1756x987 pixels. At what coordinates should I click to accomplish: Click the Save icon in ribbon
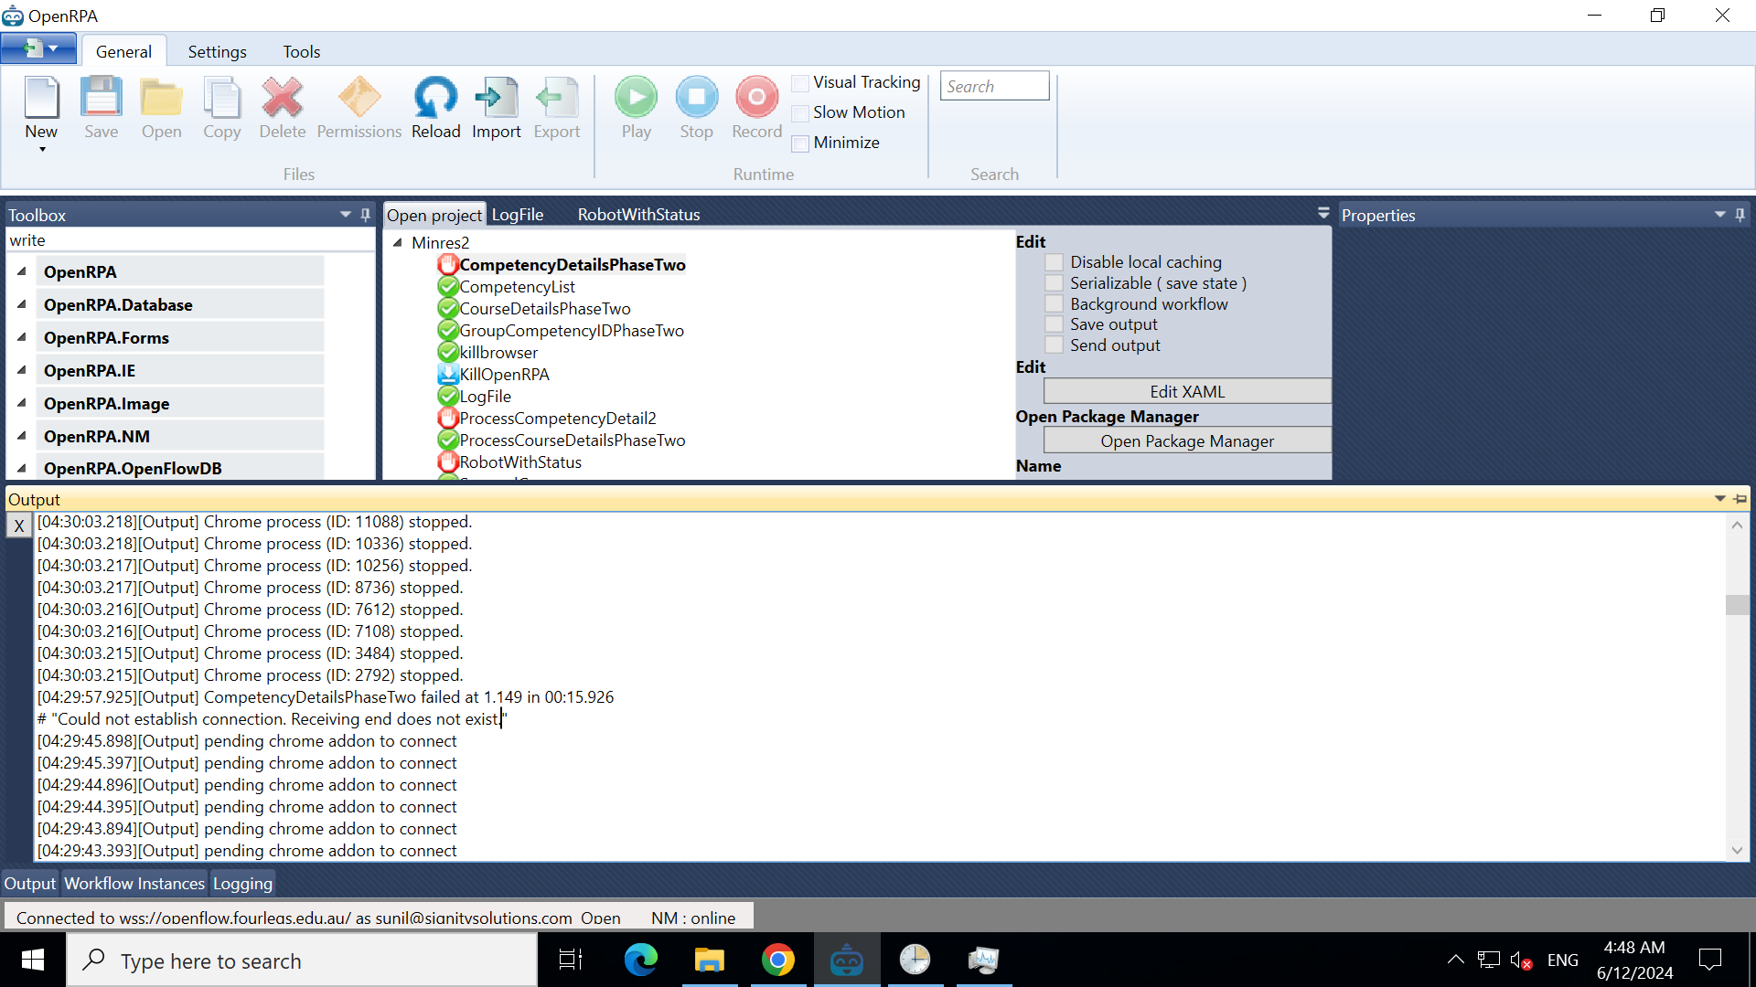(101, 98)
